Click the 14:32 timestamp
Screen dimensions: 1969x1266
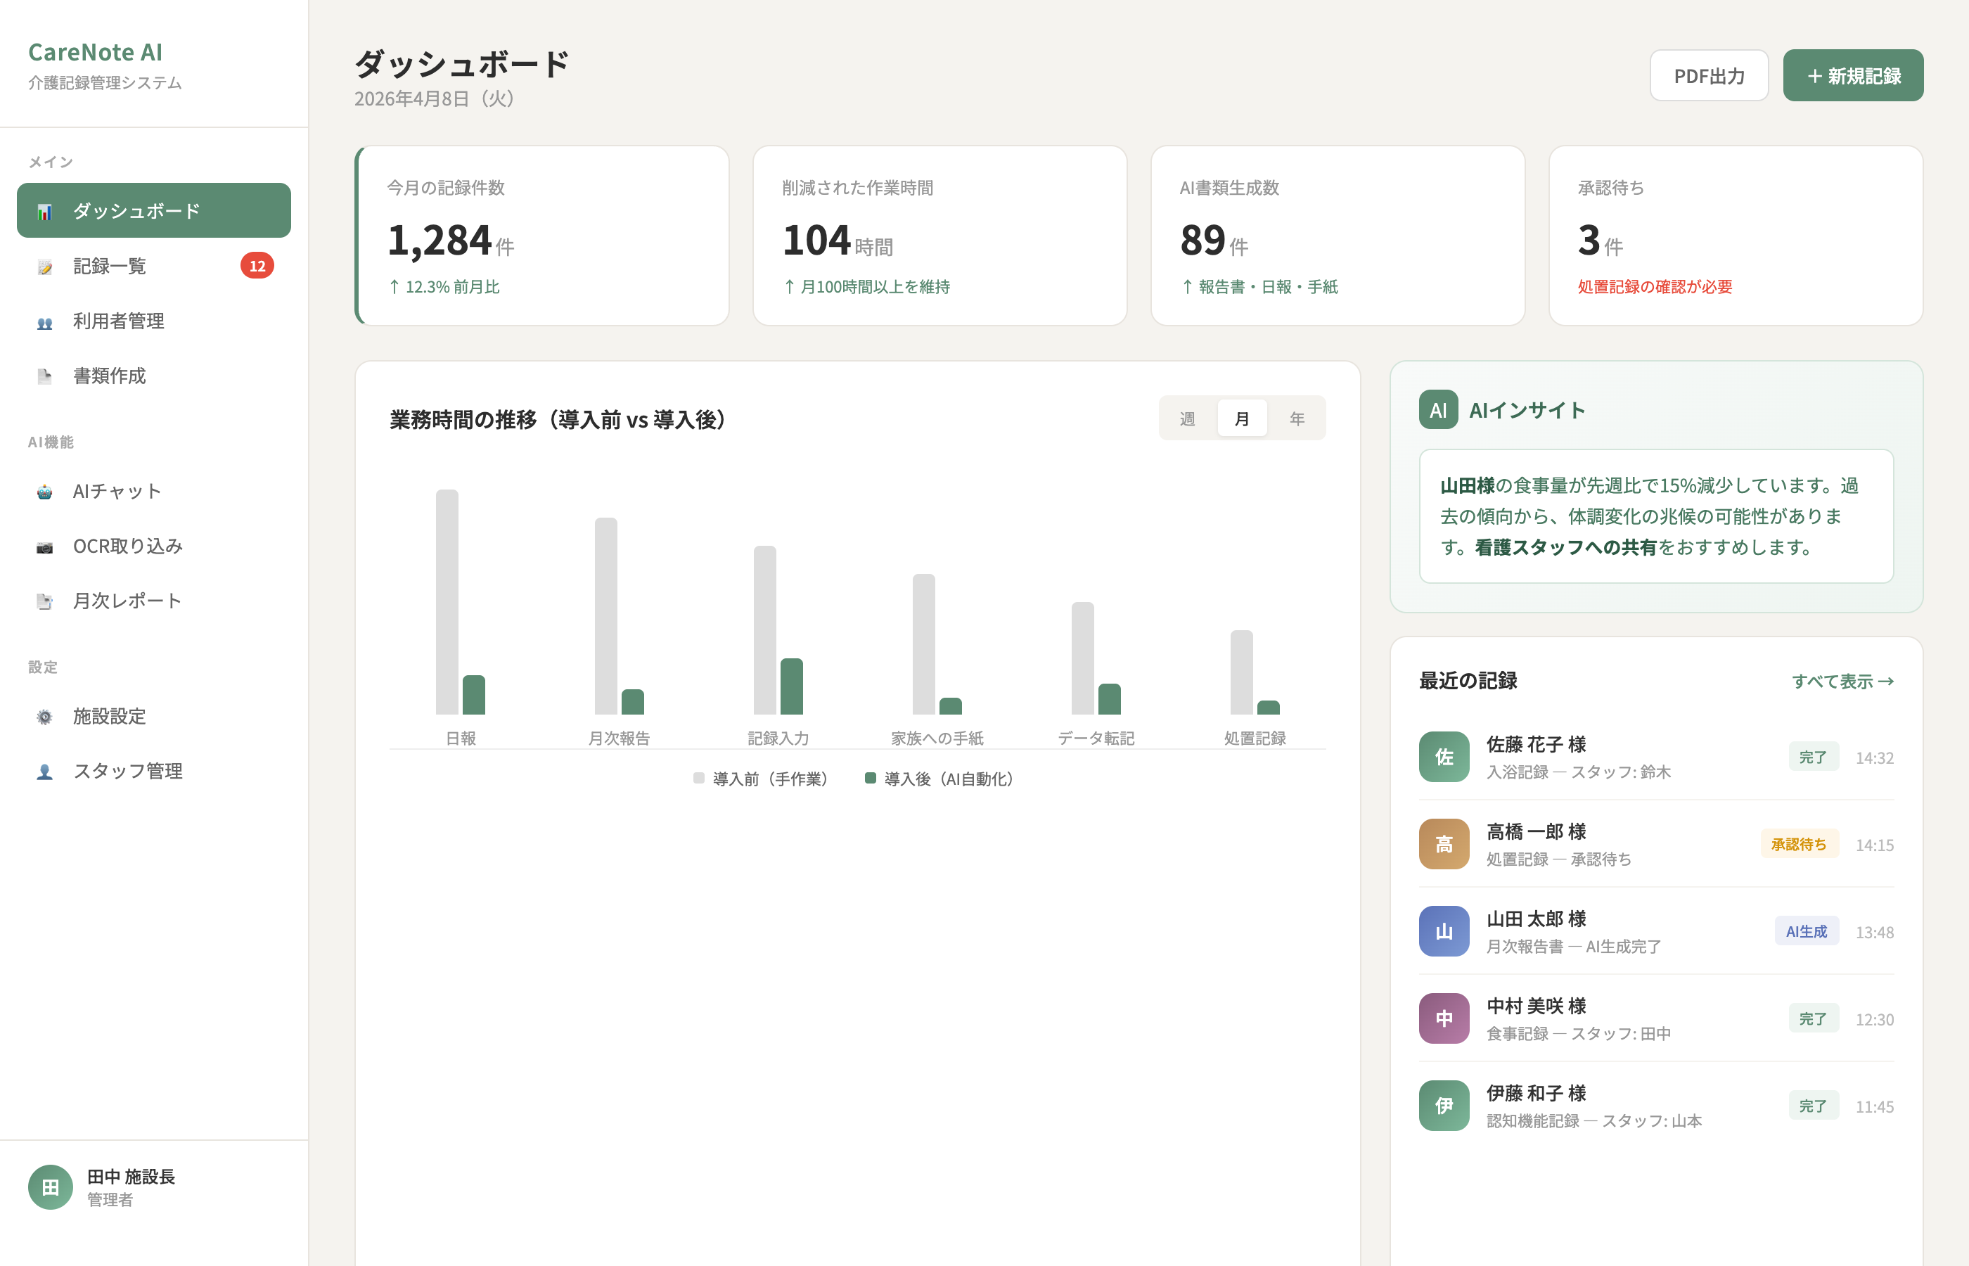pyautogui.click(x=1875, y=758)
